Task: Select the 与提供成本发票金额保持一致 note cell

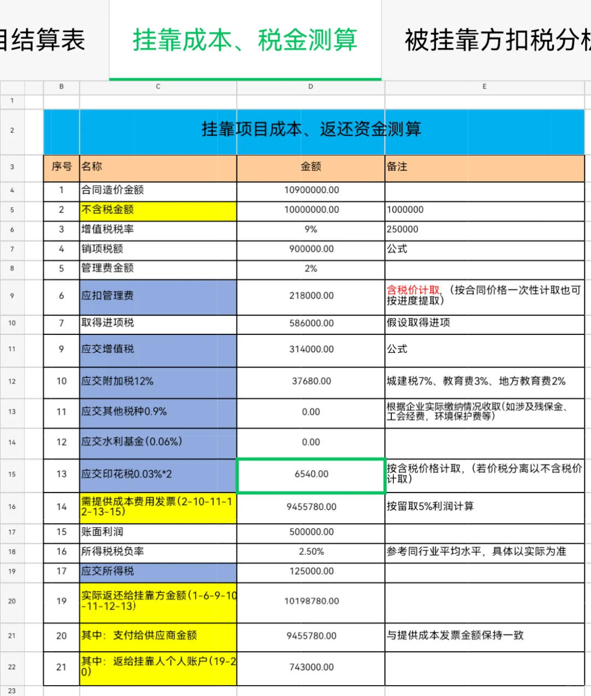Action: 484,636
